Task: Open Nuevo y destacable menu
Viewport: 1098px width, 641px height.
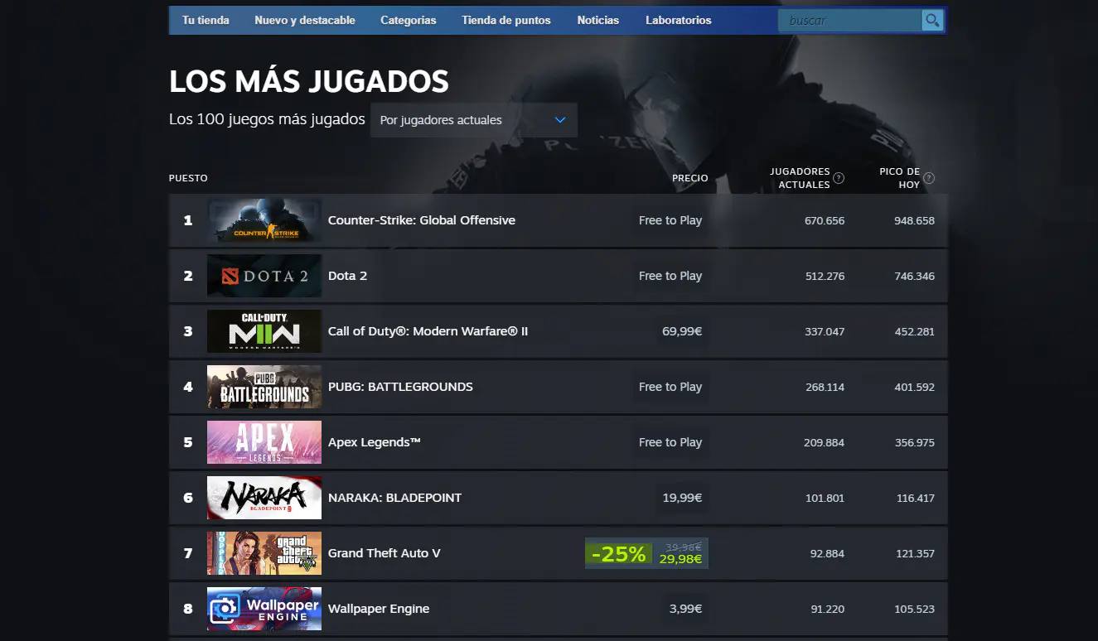Action: (305, 20)
